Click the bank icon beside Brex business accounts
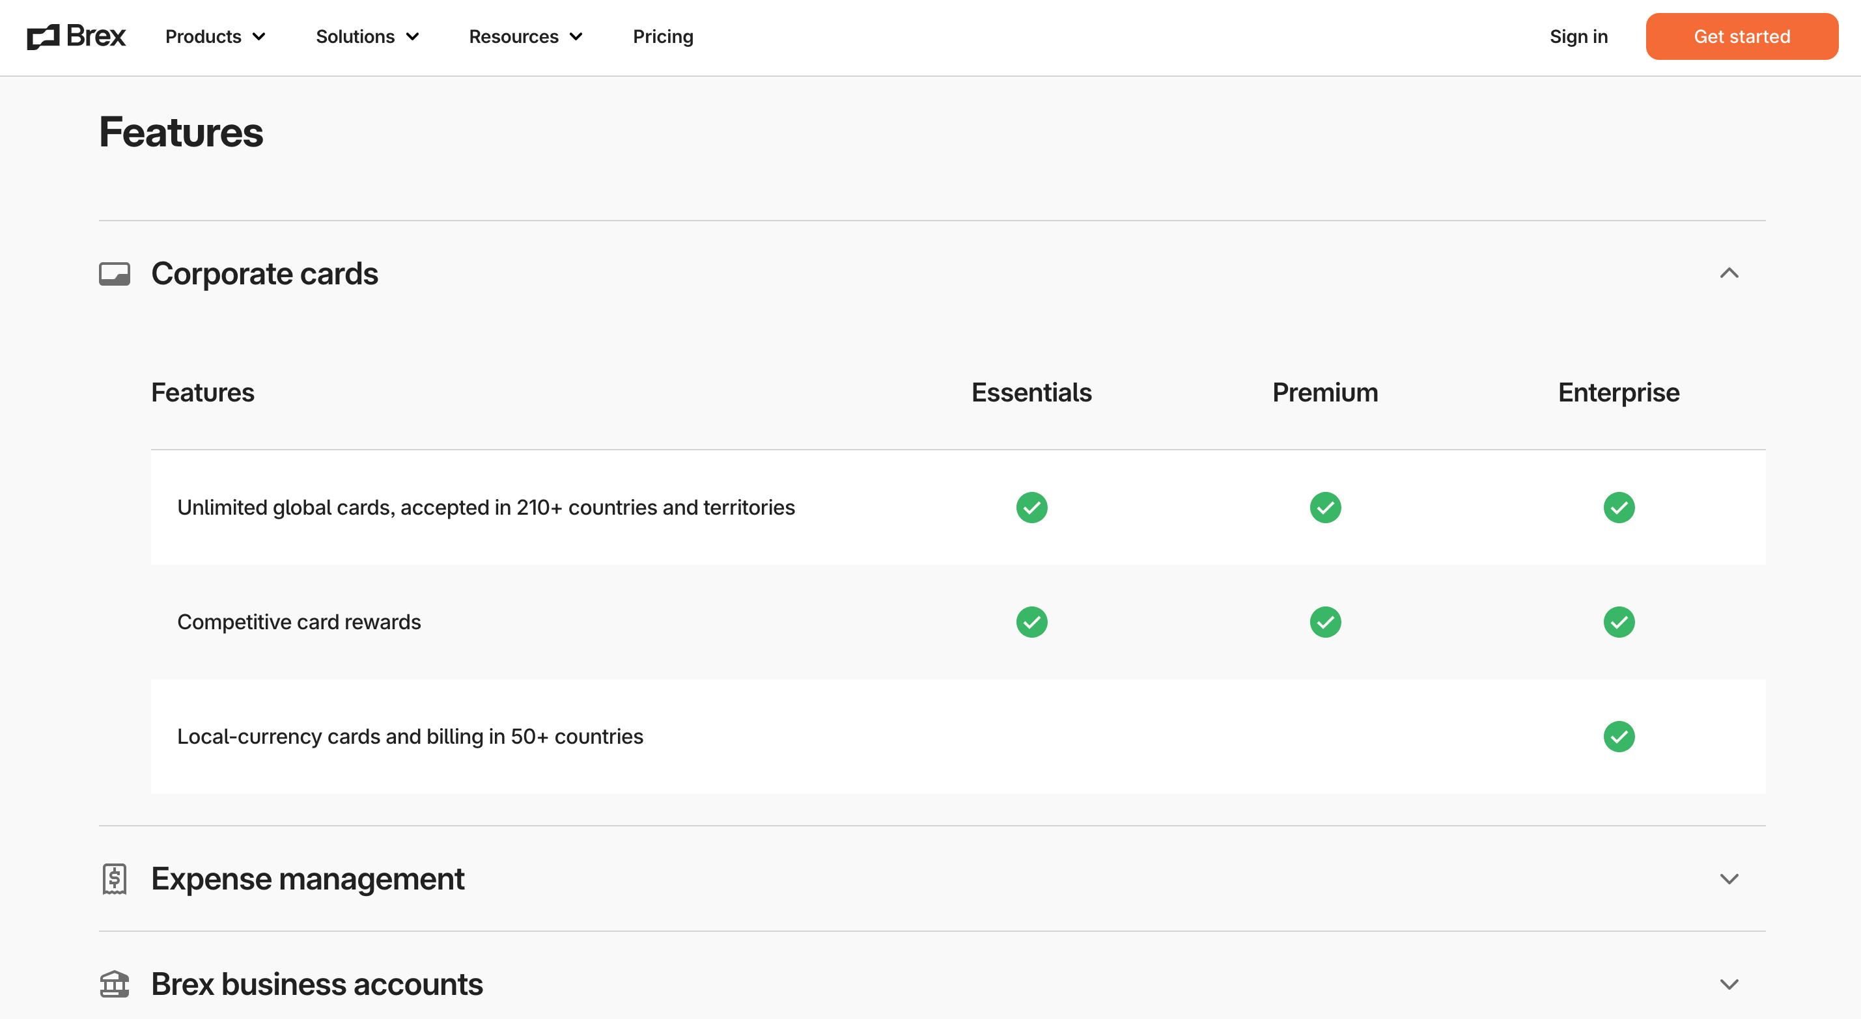Image resolution: width=1861 pixels, height=1019 pixels. click(x=114, y=984)
